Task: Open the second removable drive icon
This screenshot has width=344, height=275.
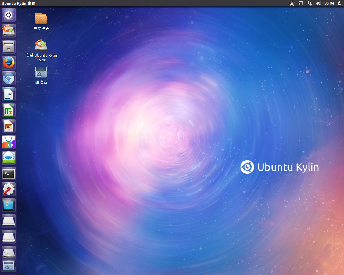Action: tap(9, 237)
